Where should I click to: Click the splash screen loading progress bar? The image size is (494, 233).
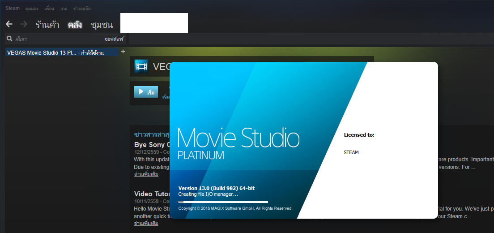223,202
